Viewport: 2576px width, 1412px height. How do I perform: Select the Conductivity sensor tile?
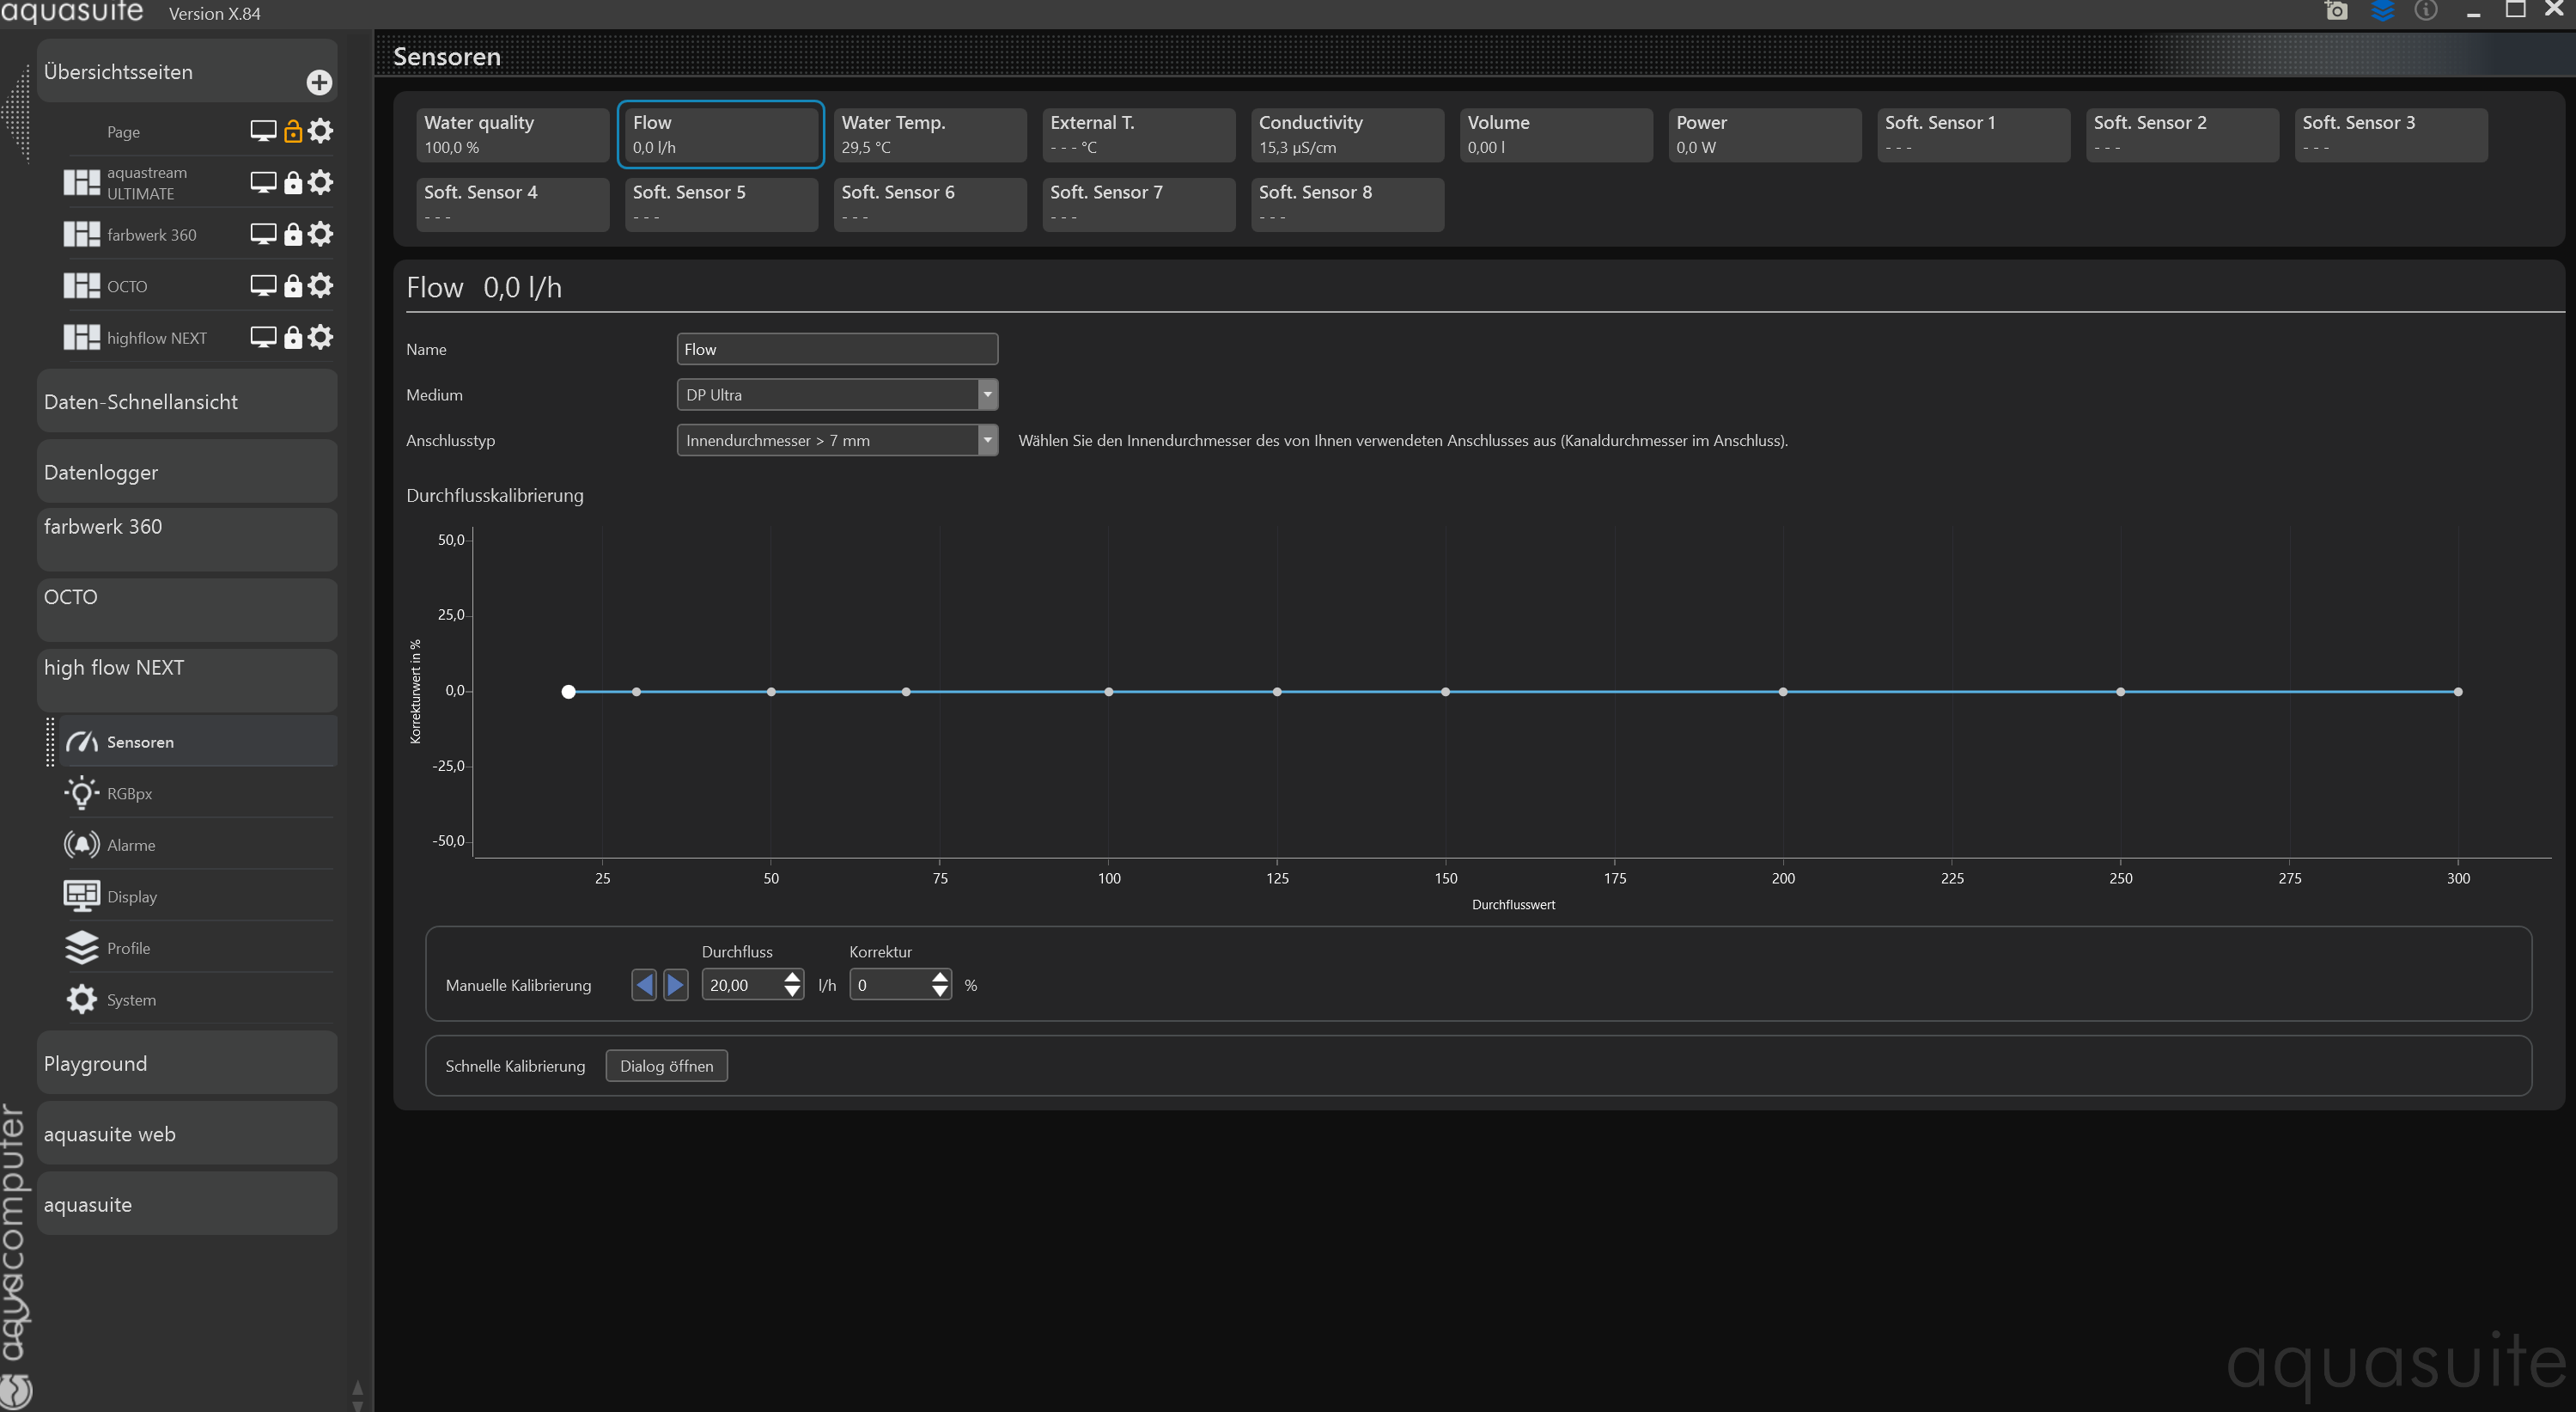(x=1346, y=134)
